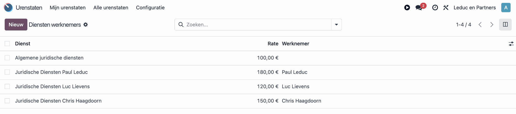Click the Nieuw button
The height and width of the screenshot is (114, 516).
click(x=16, y=25)
